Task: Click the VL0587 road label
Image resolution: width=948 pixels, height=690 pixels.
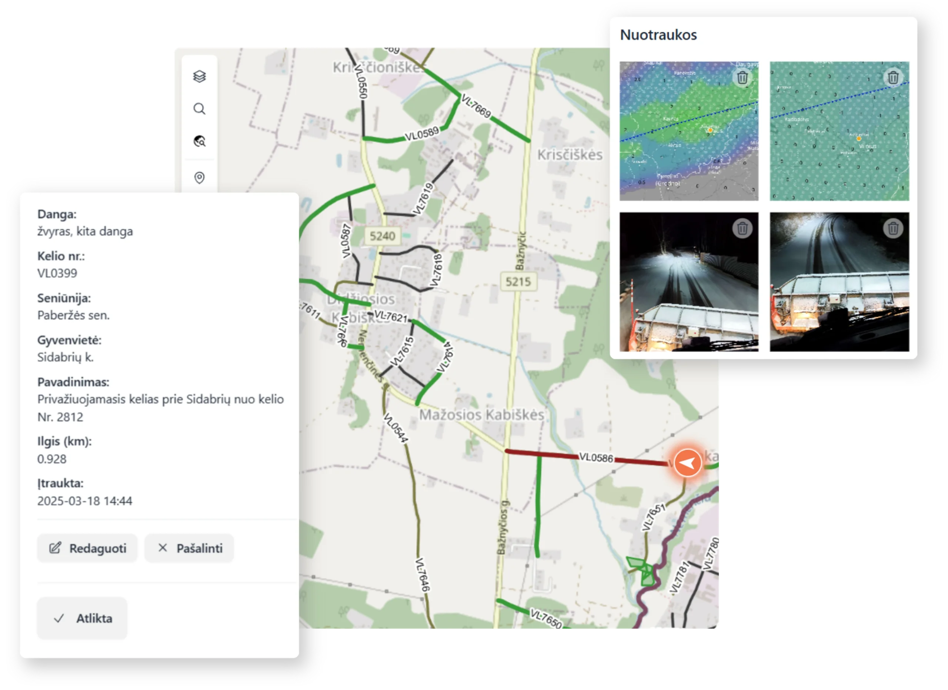Action: click(x=345, y=241)
